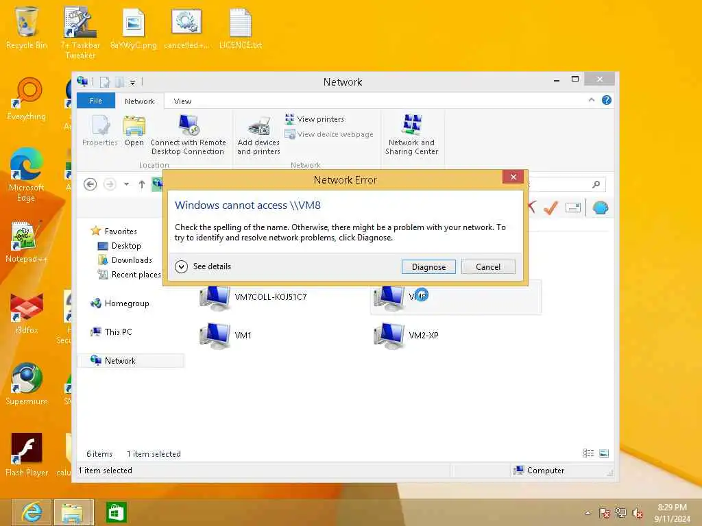The height and width of the screenshot is (526, 702).
Task: Open Network and Sharing Center
Action: pos(411,134)
